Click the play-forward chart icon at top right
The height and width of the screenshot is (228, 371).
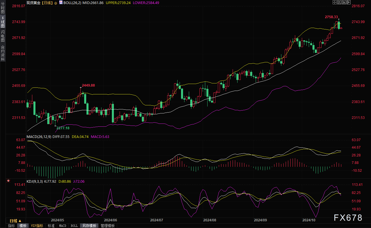pos(344,2)
